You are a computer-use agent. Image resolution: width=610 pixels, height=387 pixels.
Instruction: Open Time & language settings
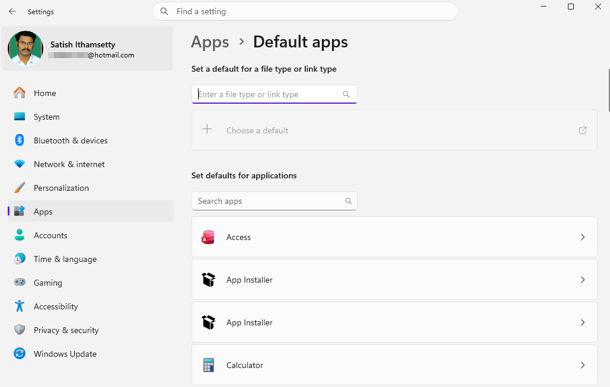(90, 259)
